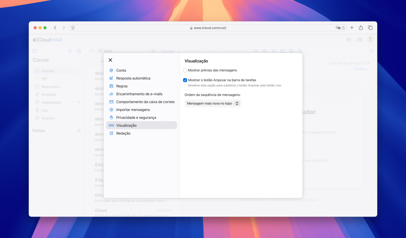The width and height of the screenshot is (406, 238).
Task: Click Forward in message toolbar
Action: coord(273,51)
